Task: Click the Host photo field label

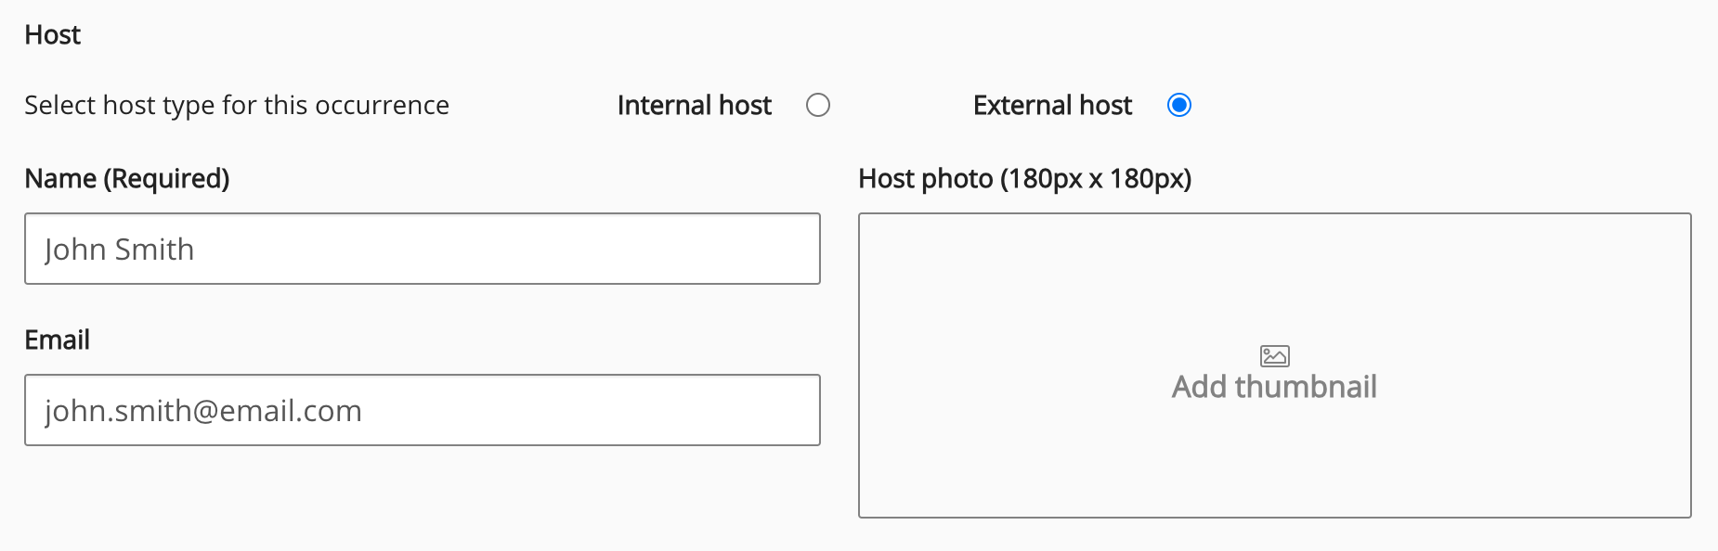Action: click(x=1024, y=178)
